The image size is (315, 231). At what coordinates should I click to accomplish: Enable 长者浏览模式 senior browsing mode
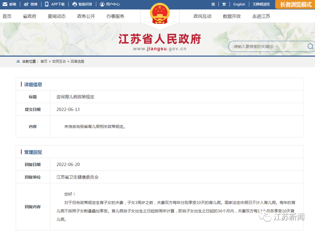point(296,5)
